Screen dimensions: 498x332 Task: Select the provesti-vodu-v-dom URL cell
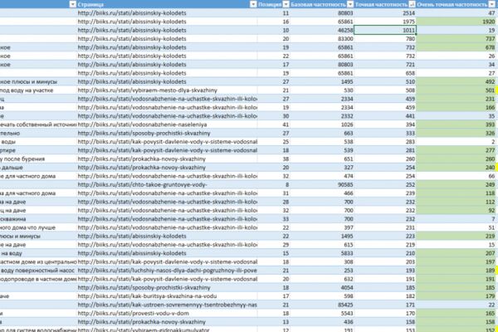(x=167, y=313)
